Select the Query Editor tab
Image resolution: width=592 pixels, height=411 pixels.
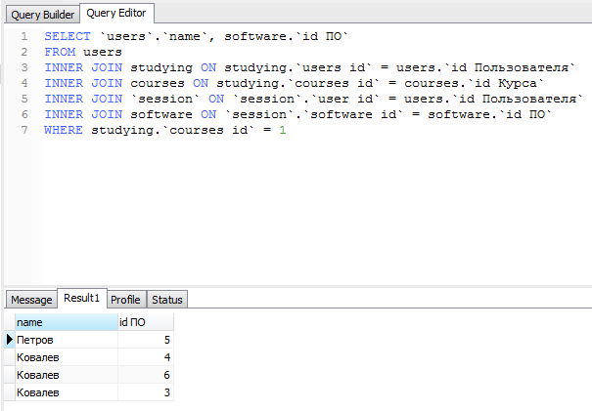116,14
